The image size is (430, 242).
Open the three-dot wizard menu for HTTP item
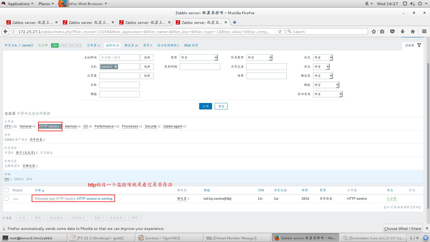pos(16,199)
